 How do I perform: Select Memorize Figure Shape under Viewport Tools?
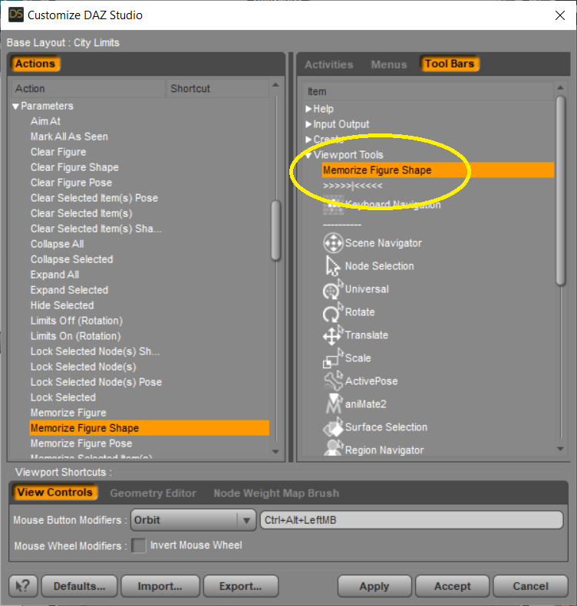coord(438,170)
